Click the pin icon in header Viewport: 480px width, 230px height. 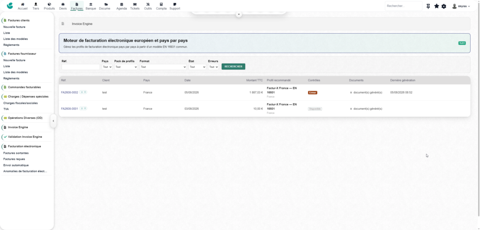[428, 6]
